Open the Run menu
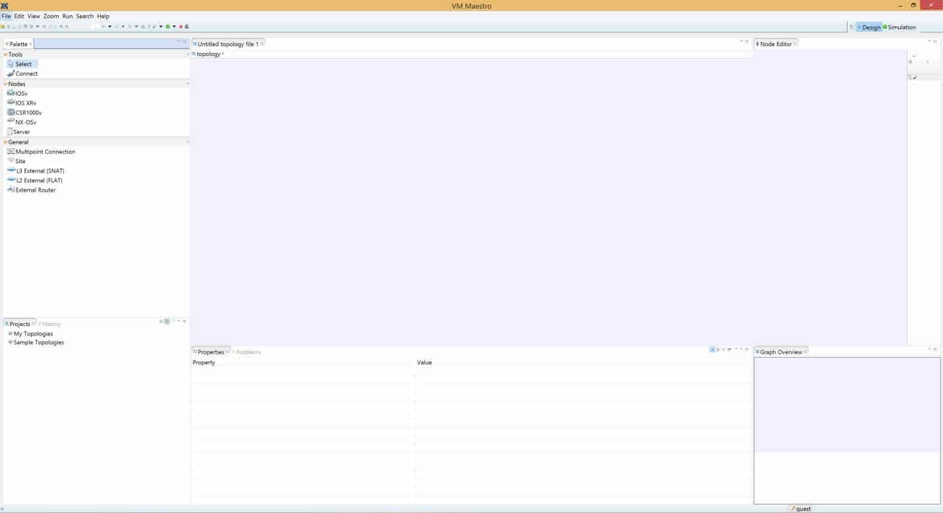This screenshot has height=513, width=943. pos(67,16)
